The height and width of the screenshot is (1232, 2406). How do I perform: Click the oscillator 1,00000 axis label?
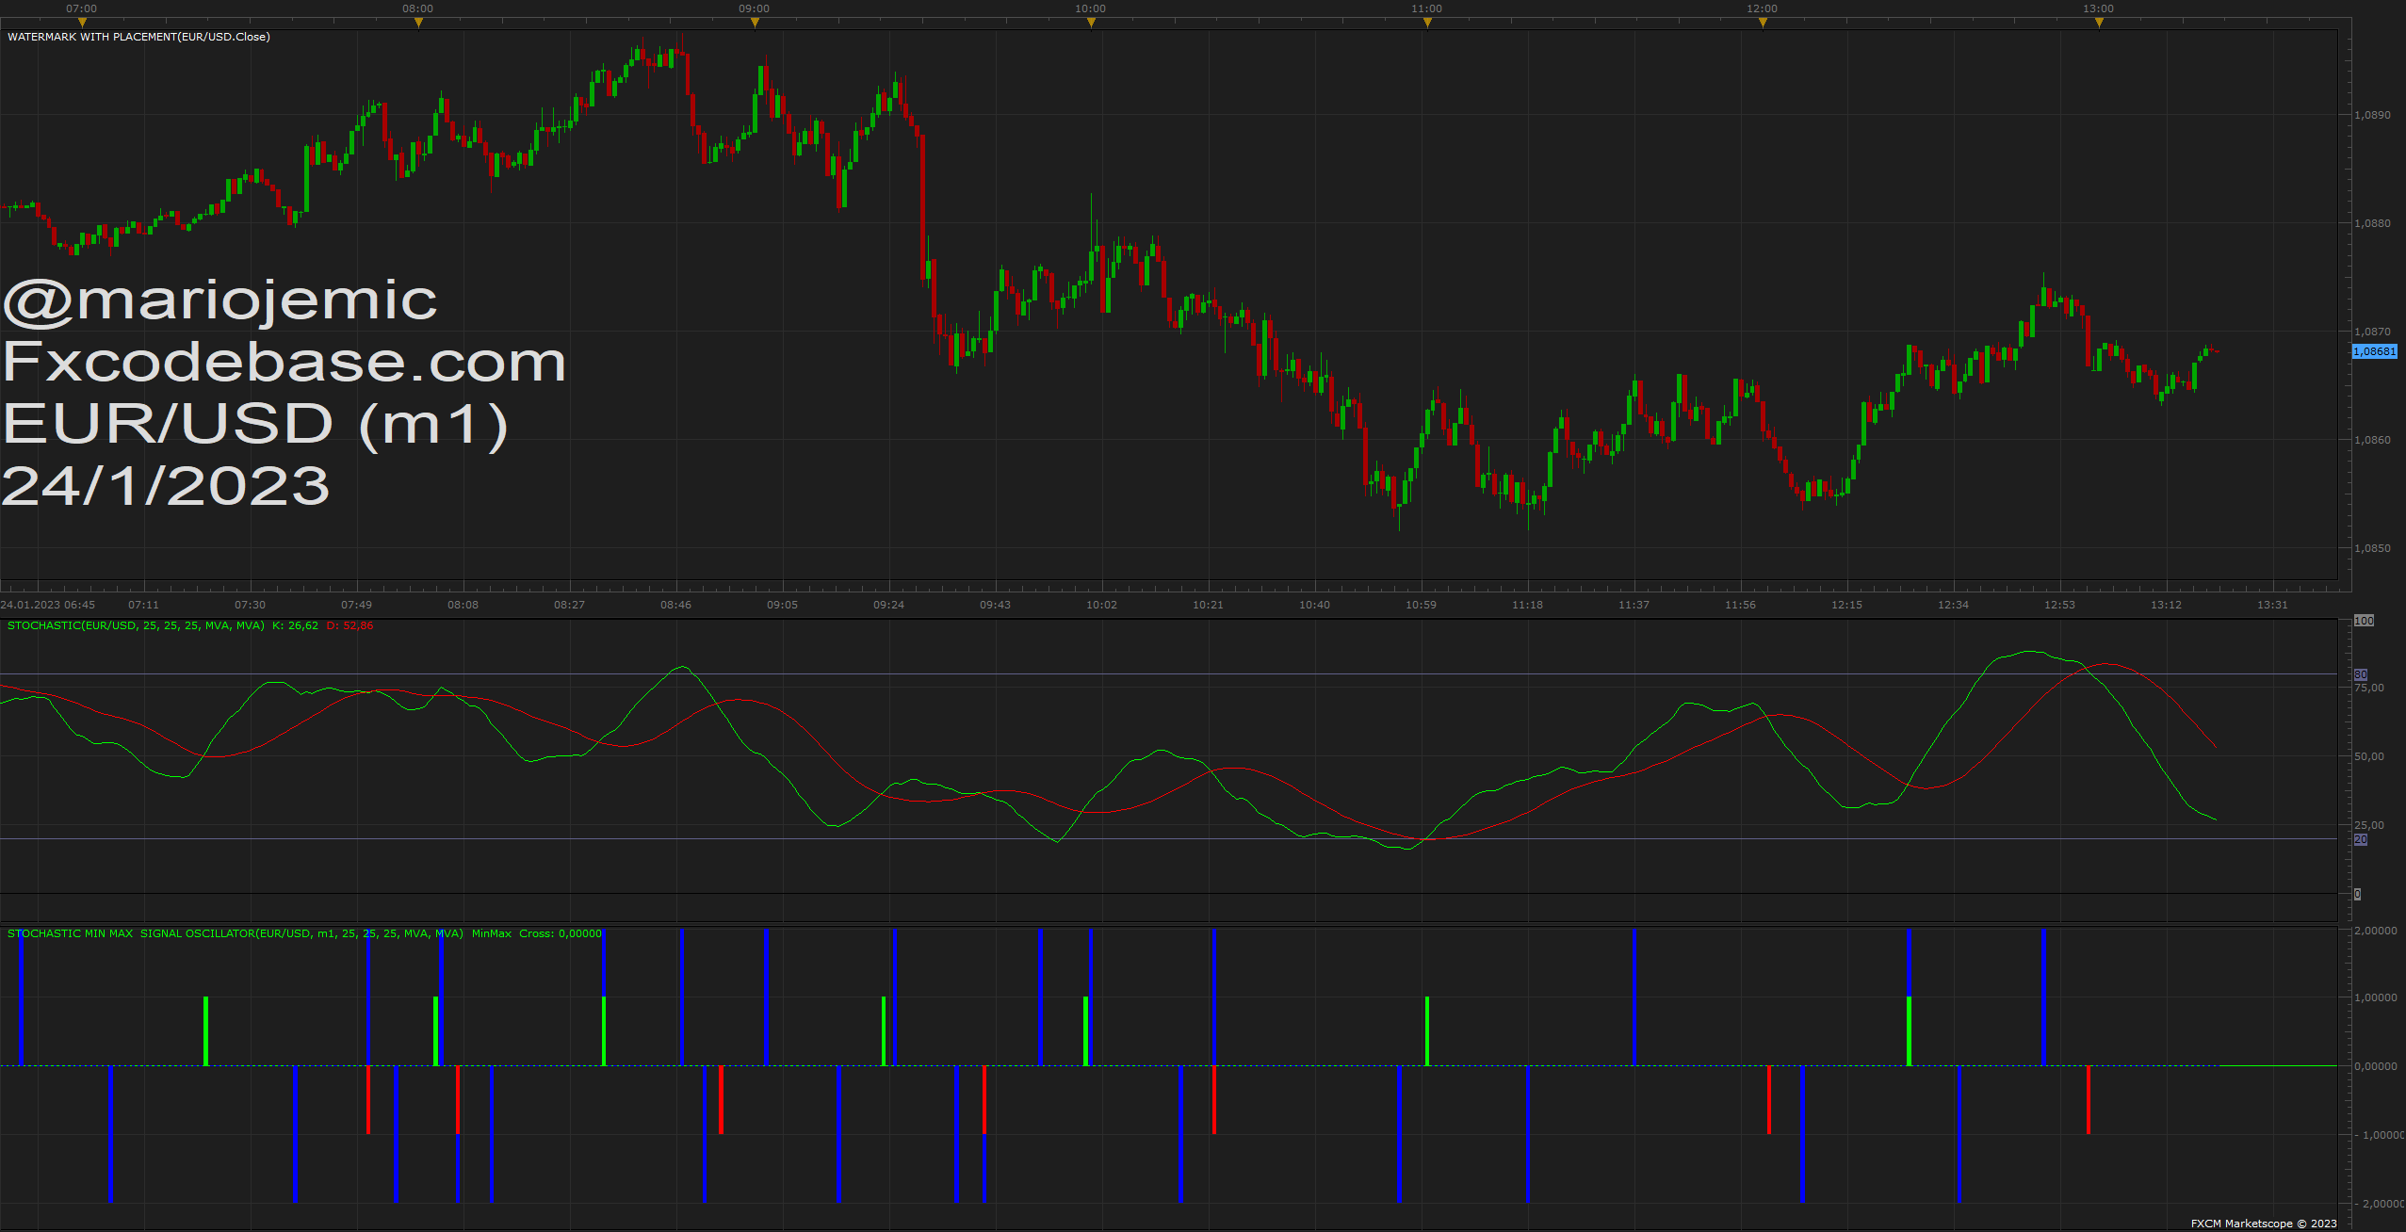tap(2376, 997)
